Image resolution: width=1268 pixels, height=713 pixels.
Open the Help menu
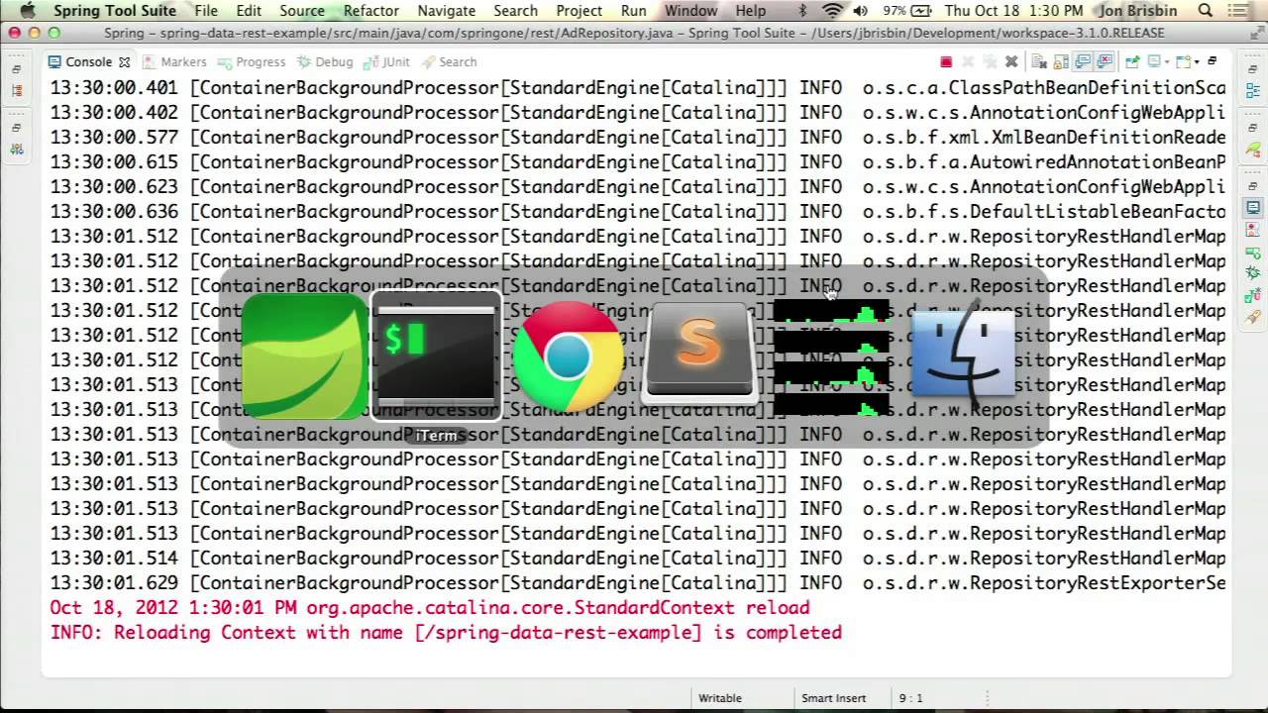(x=751, y=11)
